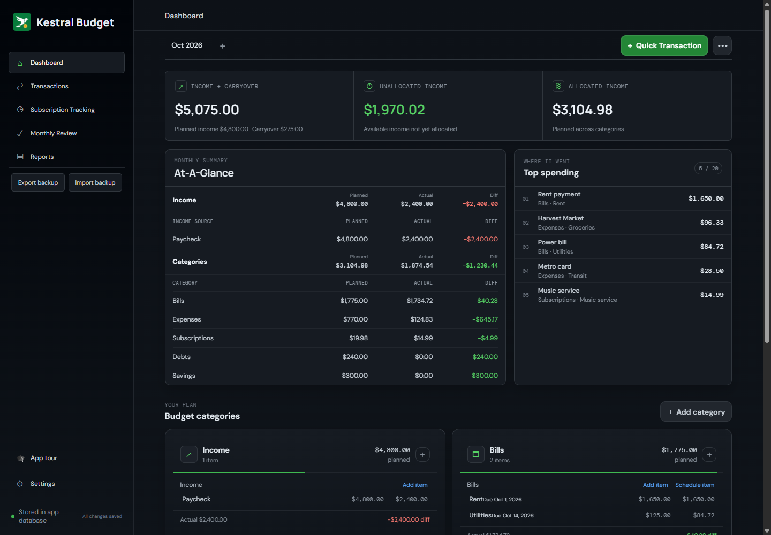Click the Dashboard home icon in sidebar

pyautogui.click(x=20, y=63)
